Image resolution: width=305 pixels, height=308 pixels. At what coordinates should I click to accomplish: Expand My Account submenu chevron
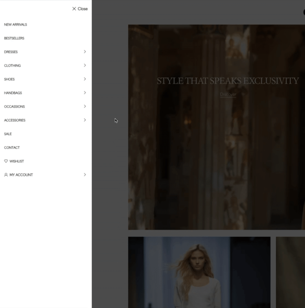[x=85, y=175]
